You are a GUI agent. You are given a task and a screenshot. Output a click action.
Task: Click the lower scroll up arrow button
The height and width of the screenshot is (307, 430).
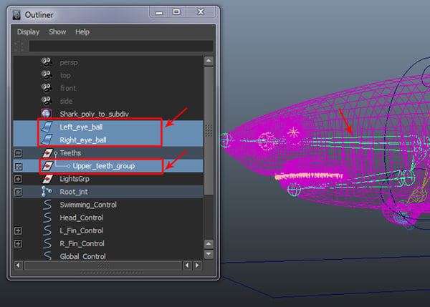209,244
